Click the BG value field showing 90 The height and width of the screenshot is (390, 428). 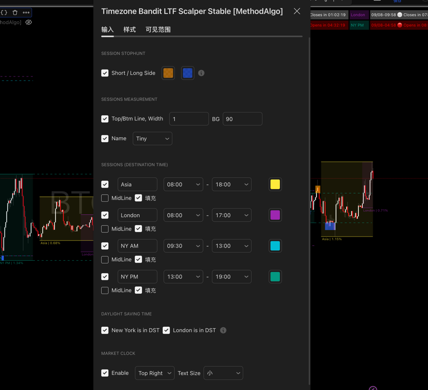(242, 119)
